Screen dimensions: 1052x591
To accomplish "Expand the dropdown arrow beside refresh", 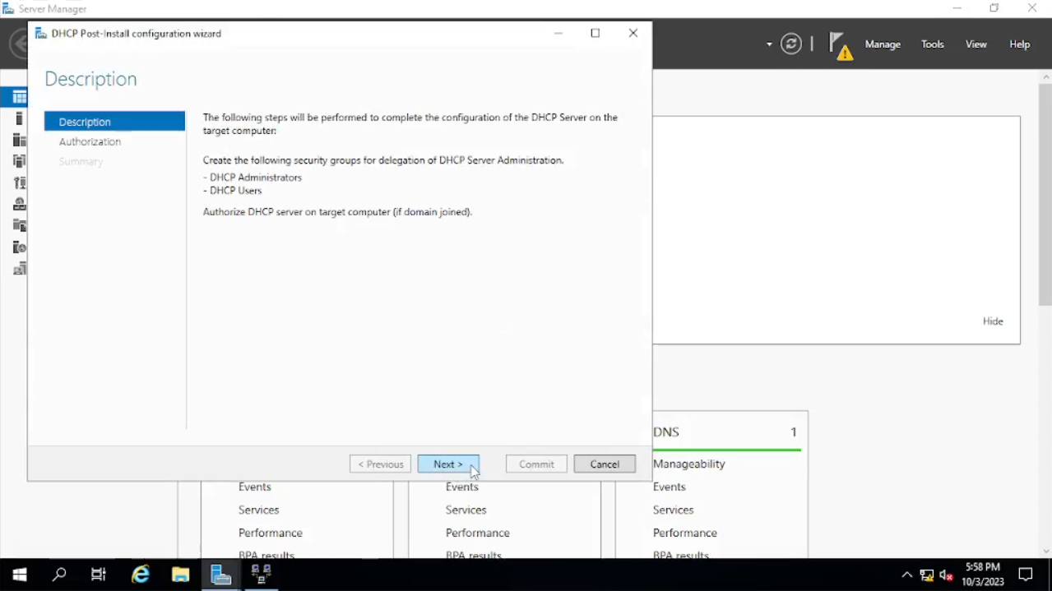I will (x=769, y=44).
